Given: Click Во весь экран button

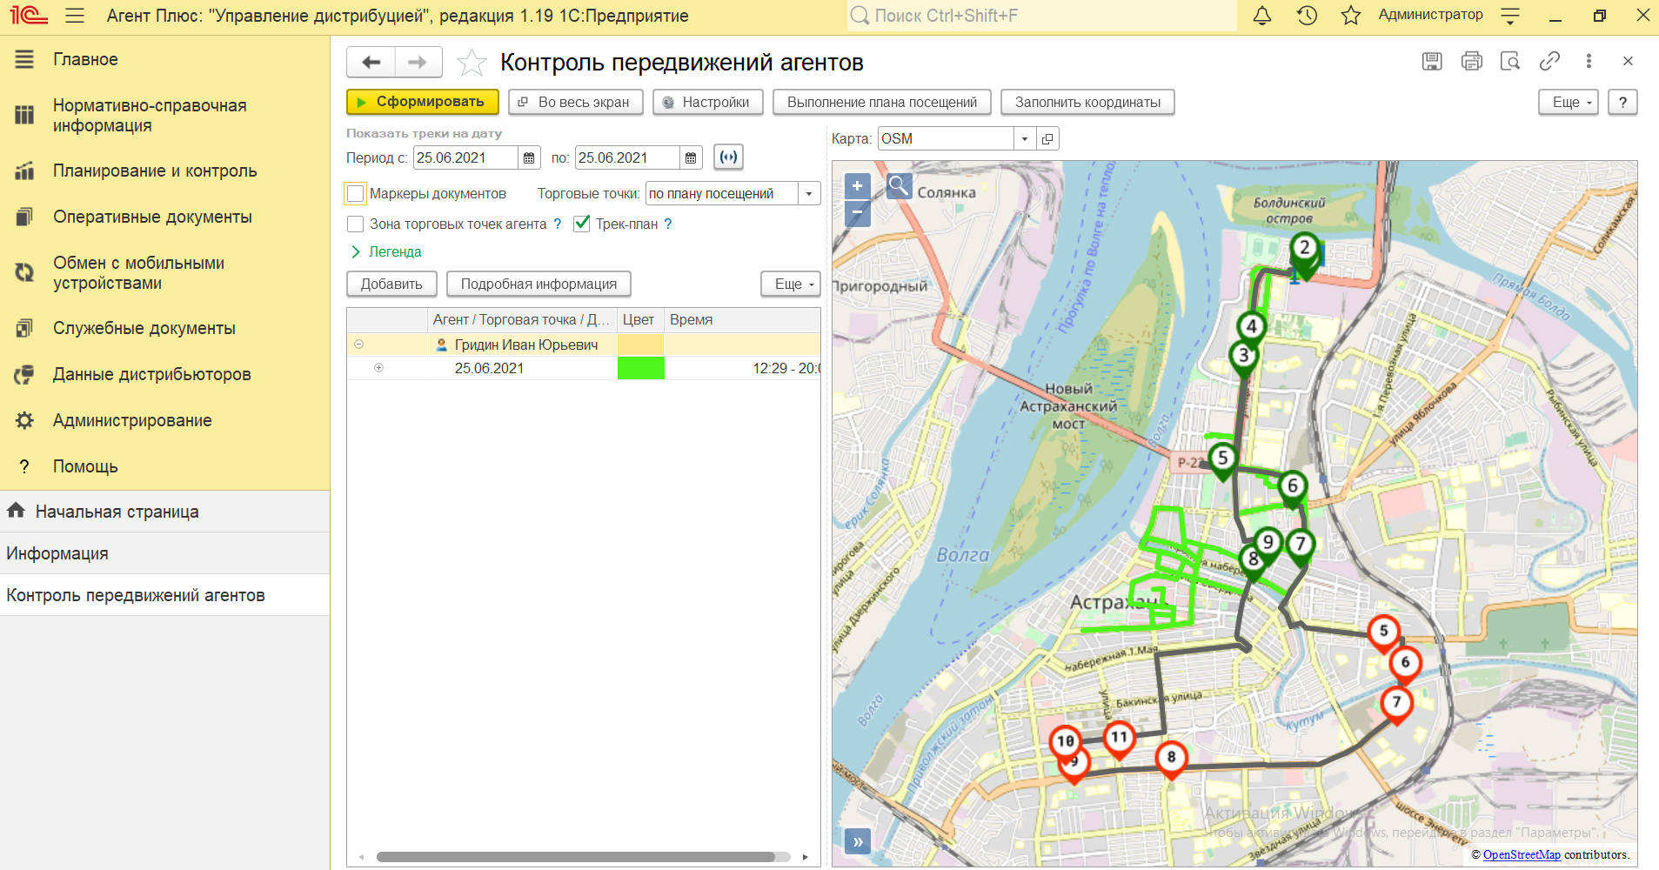Looking at the screenshot, I should 575,102.
